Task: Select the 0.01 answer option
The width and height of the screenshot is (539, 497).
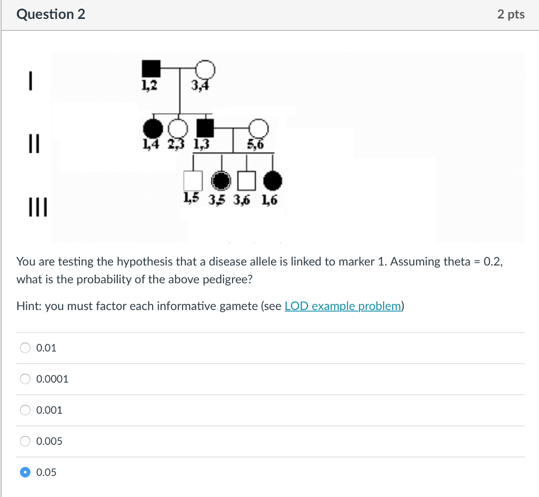Action: tap(25, 347)
